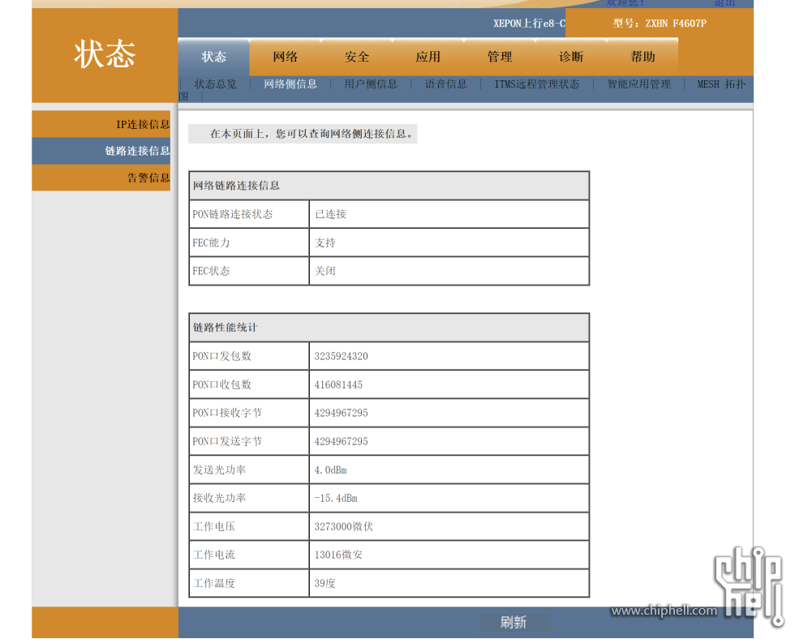Select 状态总览 submenu item
Viewport: 795px width, 639px height.
click(x=215, y=84)
